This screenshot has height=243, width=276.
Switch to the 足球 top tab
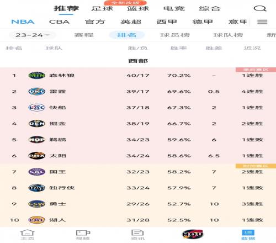click(102, 8)
